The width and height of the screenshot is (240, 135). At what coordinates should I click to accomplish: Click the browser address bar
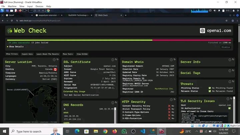tap(119, 21)
